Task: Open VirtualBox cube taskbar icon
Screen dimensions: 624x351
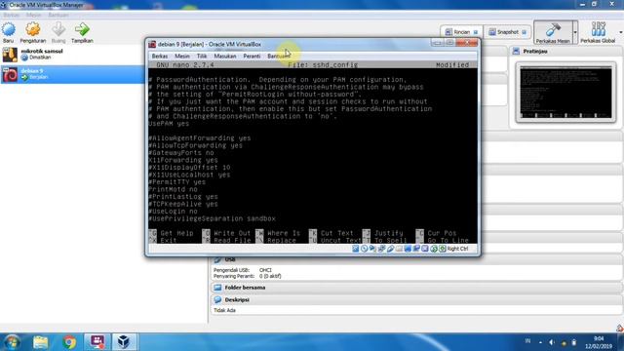Action: coord(124,342)
